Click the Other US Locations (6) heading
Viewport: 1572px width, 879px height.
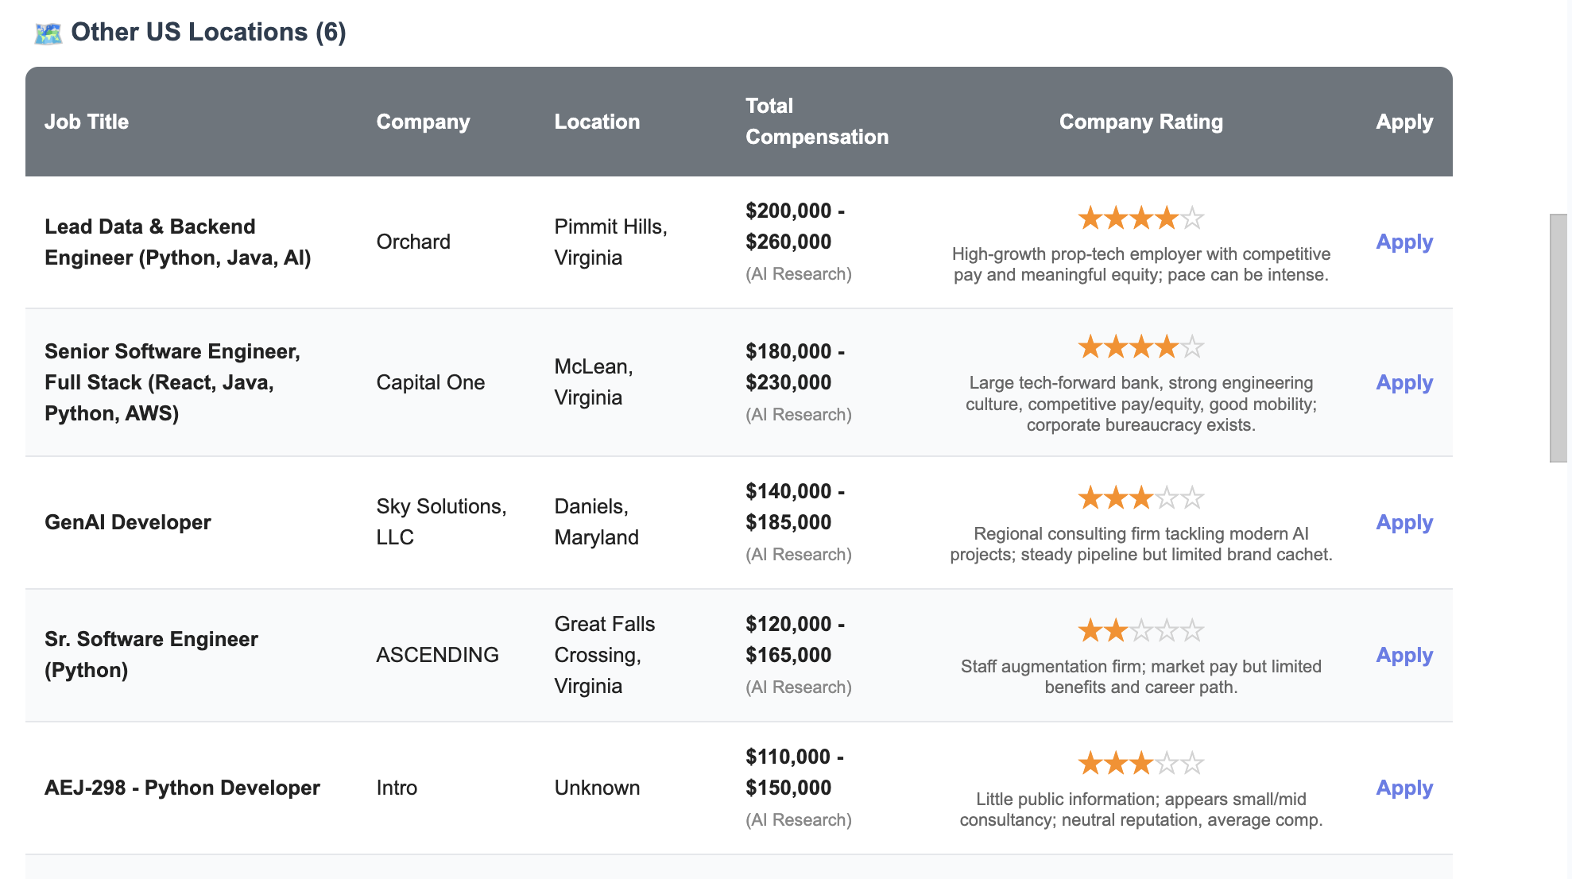coord(208,33)
